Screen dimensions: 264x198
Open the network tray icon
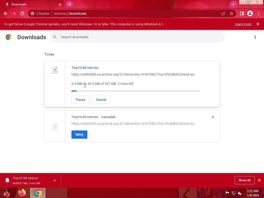[234, 193]
